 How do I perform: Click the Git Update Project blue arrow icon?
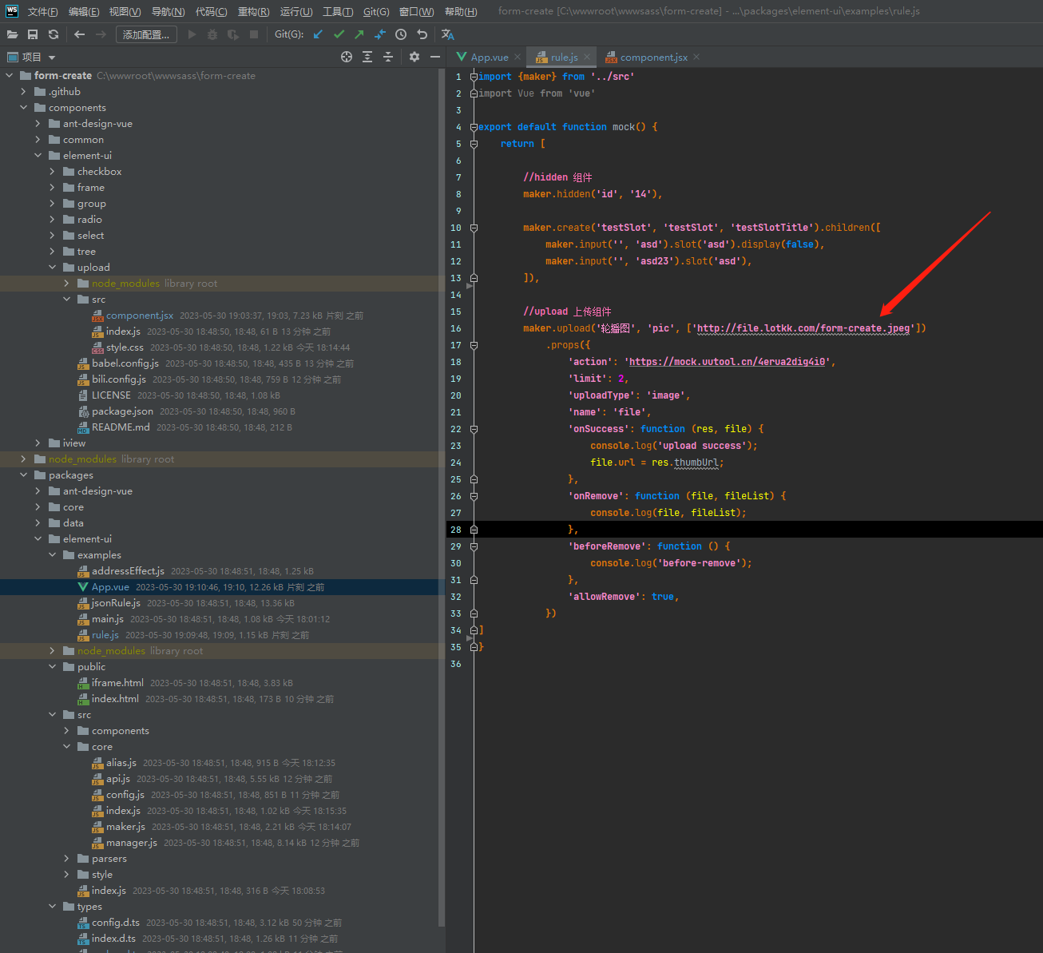317,34
